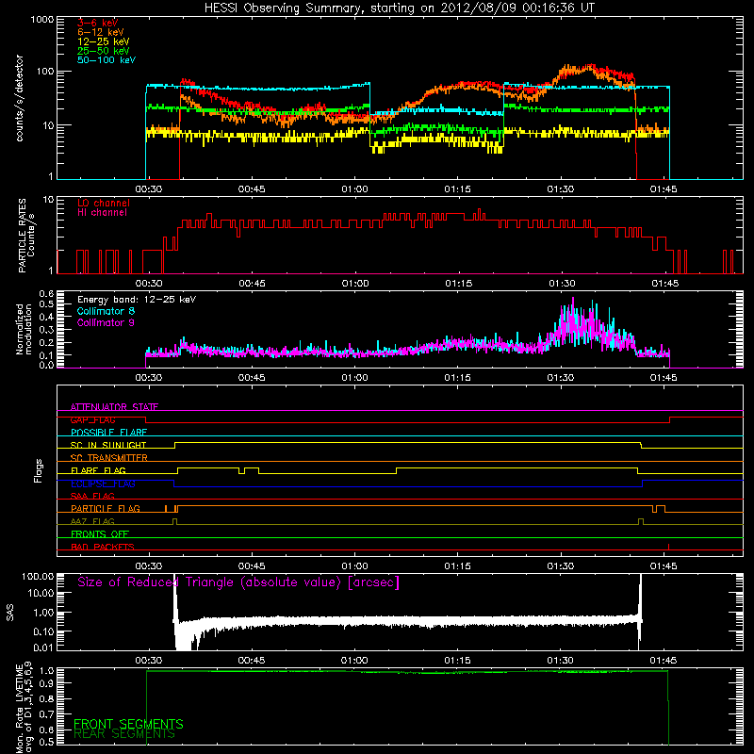This screenshot has width=754, height=754.
Task: Select the 3-6 keV legend label
Action: (x=97, y=23)
